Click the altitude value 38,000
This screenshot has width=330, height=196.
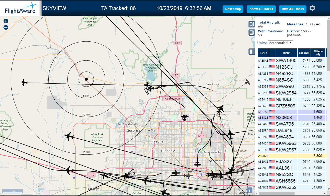(317, 61)
